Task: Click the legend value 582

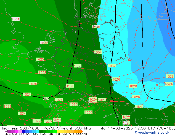Action: [71, 134]
